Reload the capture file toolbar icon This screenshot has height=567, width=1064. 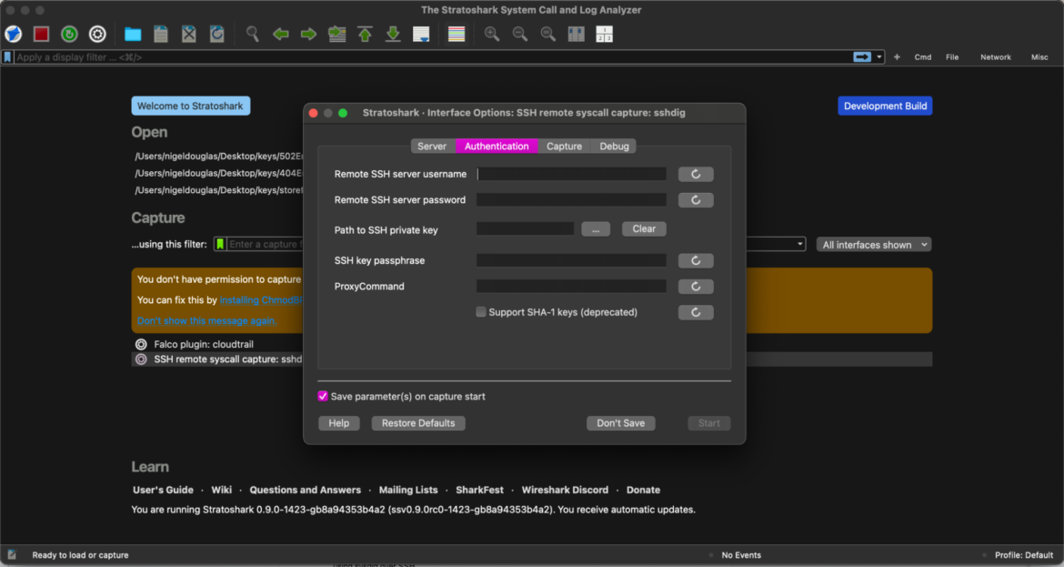[x=217, y=34]
